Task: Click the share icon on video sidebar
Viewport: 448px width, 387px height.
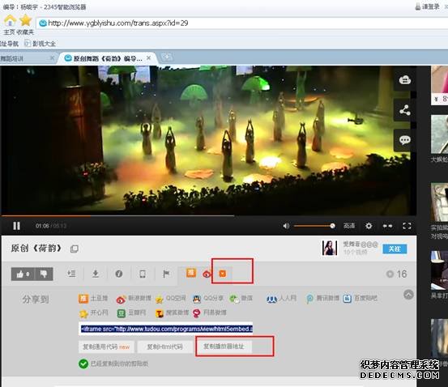Action: tap(404, 110)
